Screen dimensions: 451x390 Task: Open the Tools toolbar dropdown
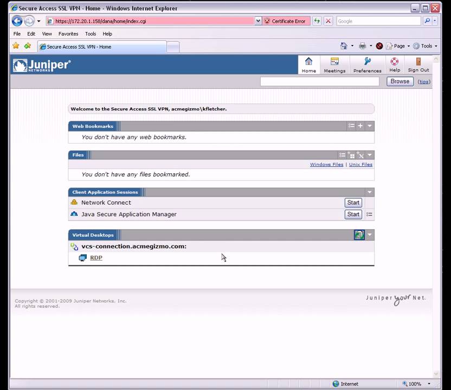426,46
